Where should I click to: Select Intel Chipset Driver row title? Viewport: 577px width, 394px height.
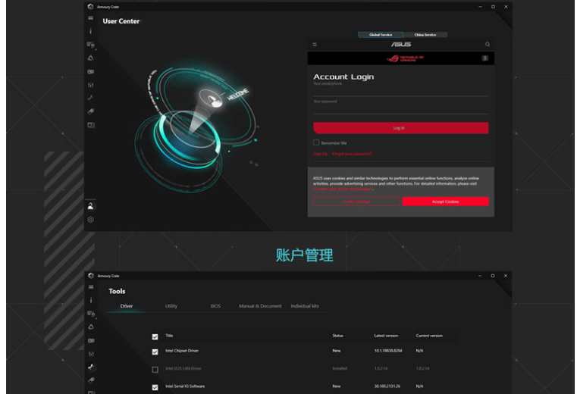coord(182,351)
